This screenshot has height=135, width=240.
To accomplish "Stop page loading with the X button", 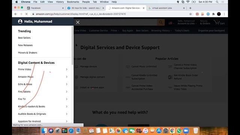I will coord(26,14).
